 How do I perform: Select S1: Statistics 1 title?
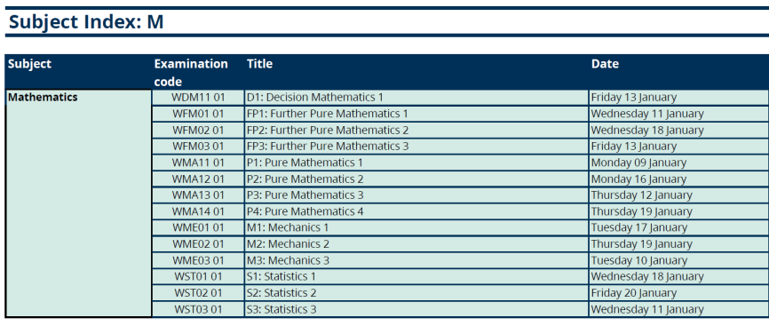tap(281, 276)
